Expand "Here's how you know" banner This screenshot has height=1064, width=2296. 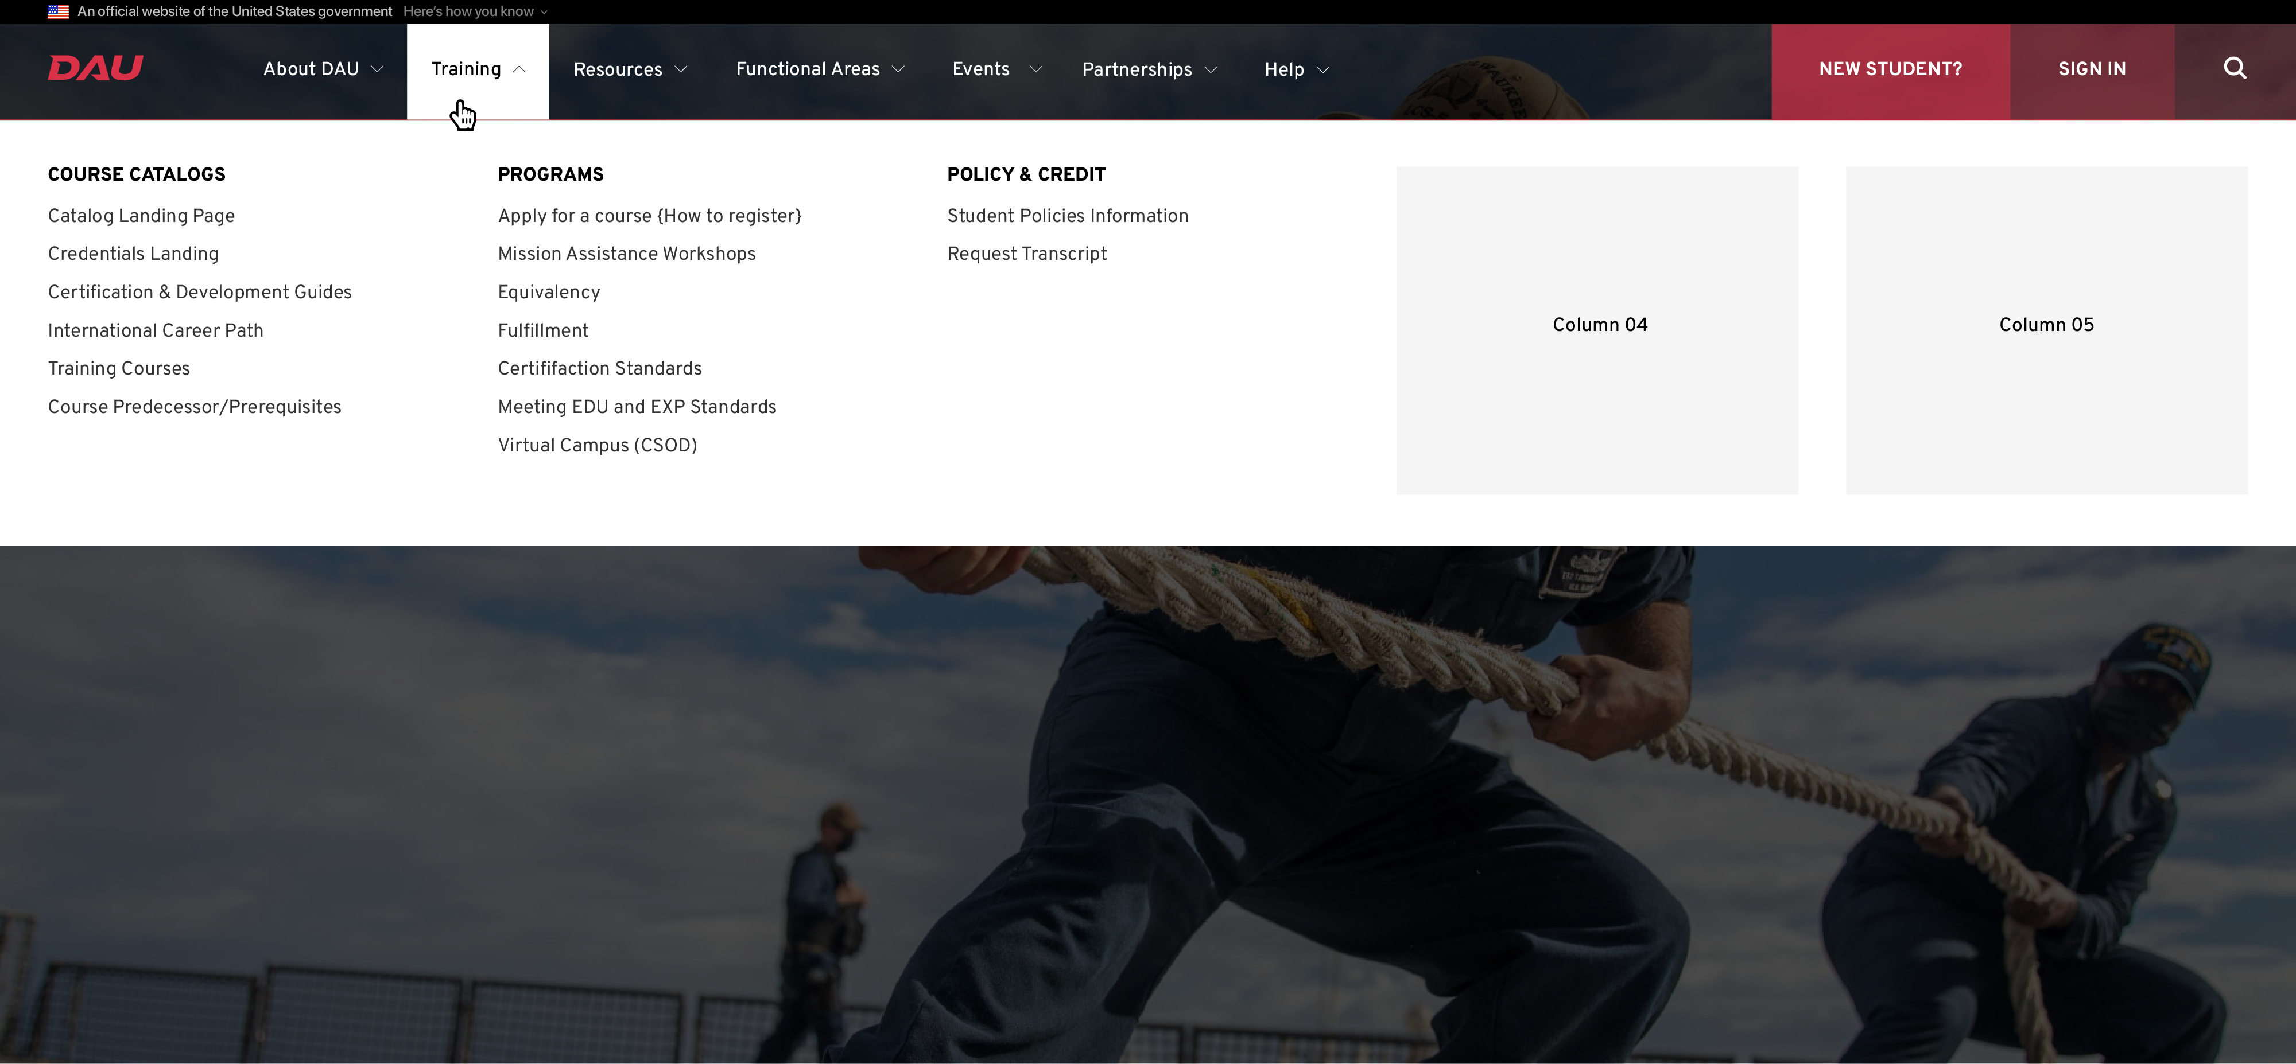click(475, 11)
